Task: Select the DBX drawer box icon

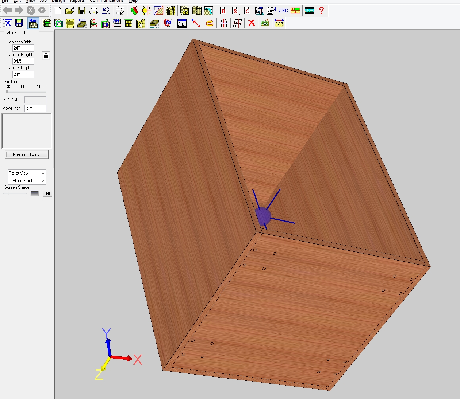Action: (x=82, y=23)
